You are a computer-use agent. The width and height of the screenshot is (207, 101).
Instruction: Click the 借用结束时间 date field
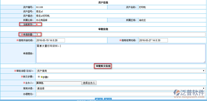click(x=153, y=40)
